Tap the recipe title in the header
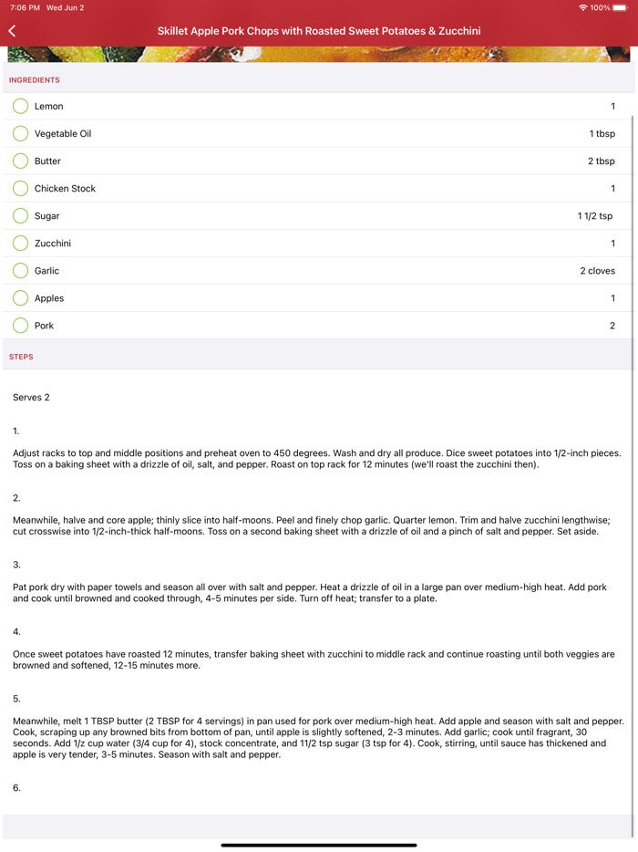 (319, 30)
